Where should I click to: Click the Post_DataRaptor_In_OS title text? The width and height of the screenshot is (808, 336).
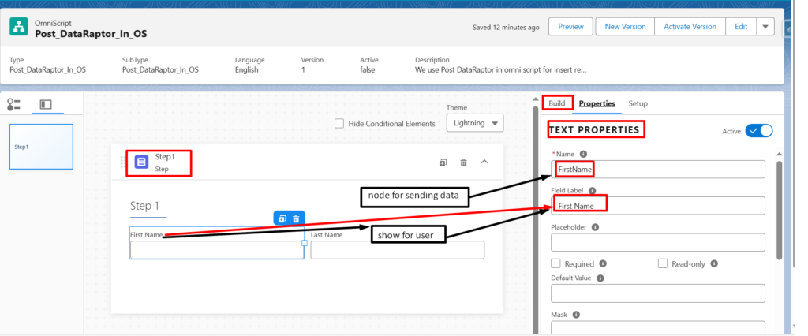91,34
